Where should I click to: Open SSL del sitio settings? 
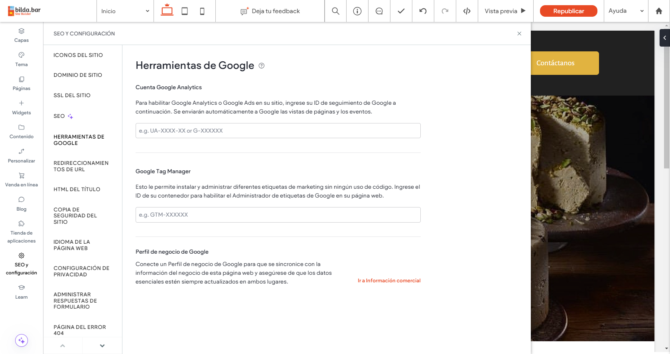[72, 95]
